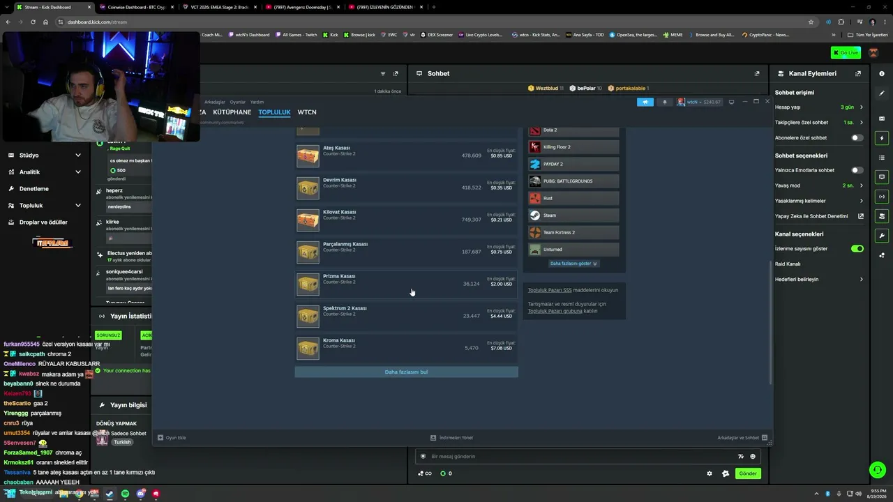The height and width of the screenshot is (502, 893).
Task: Open the Yapay Zeka ile Sohbet Denetimi link
Action: pos(819,216)
